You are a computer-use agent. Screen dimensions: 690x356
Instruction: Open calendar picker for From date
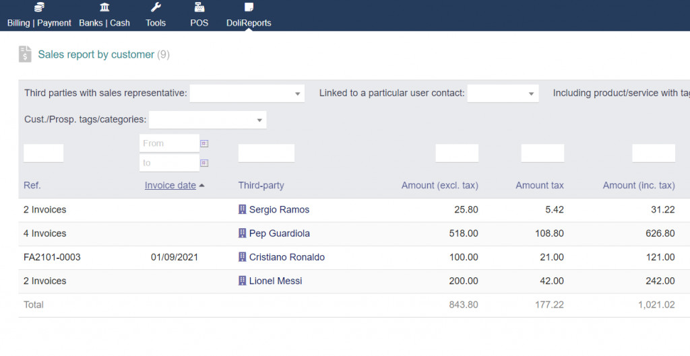point(204,143)
